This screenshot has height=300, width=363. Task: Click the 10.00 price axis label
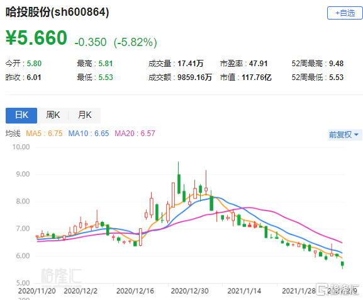click(x=21, y=147)
